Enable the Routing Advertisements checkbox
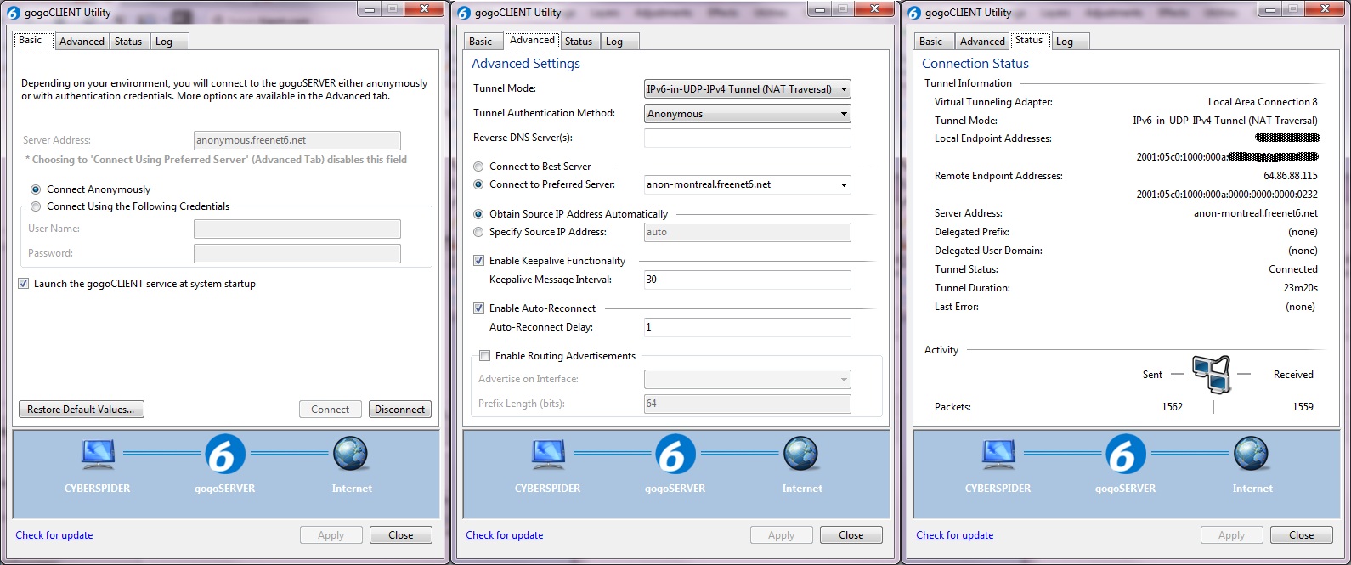Viewport: 1351px width, 565px height. [x=485, y=356]
